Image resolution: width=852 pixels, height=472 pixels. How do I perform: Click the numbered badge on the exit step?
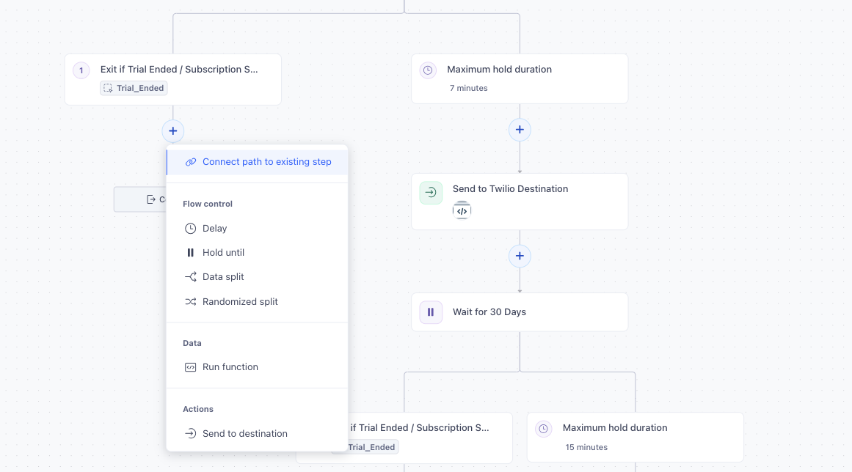point(80,70)
